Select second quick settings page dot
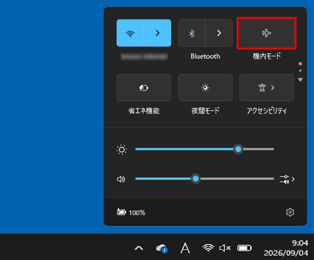 pyautogui.click(x=300, y=70)
